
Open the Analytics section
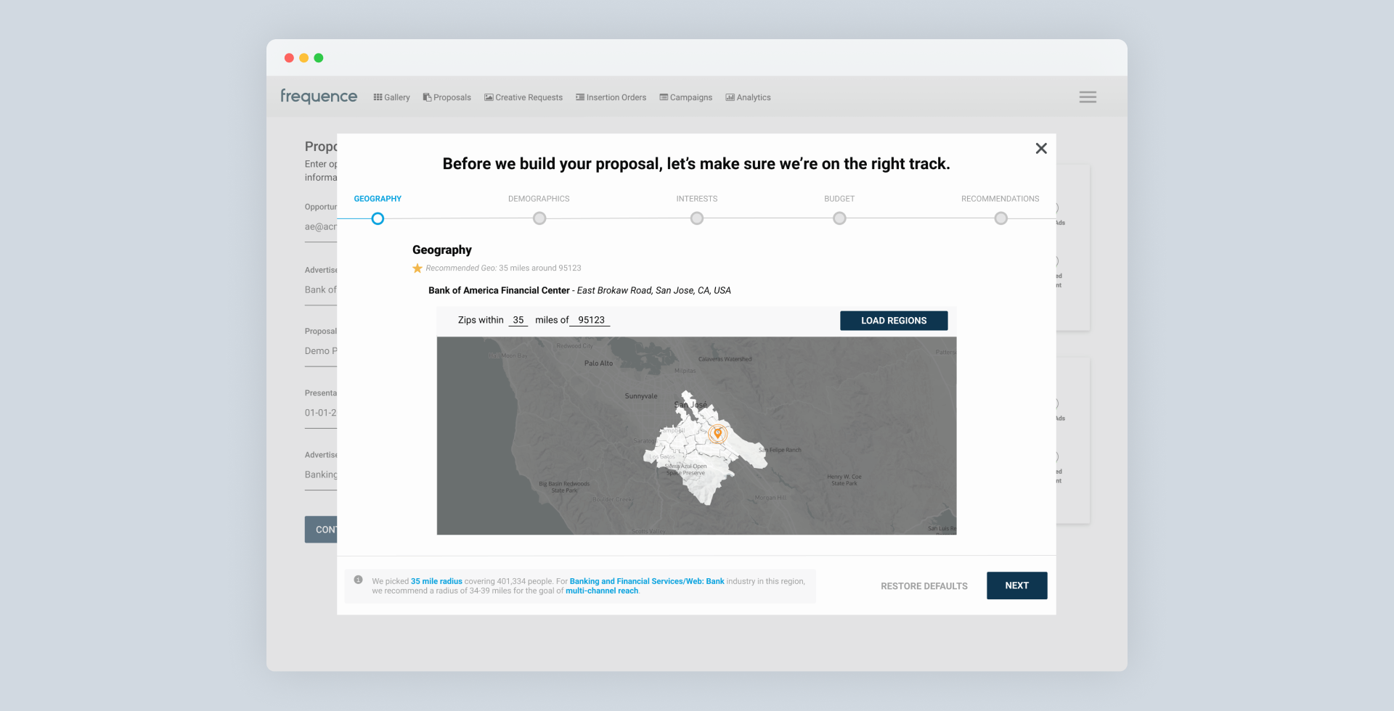pyautogui.click(x=748, y=97)
